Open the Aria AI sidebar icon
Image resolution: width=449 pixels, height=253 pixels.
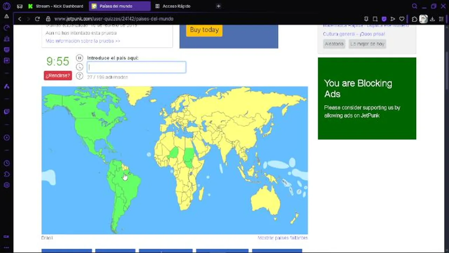pos(7,86)
